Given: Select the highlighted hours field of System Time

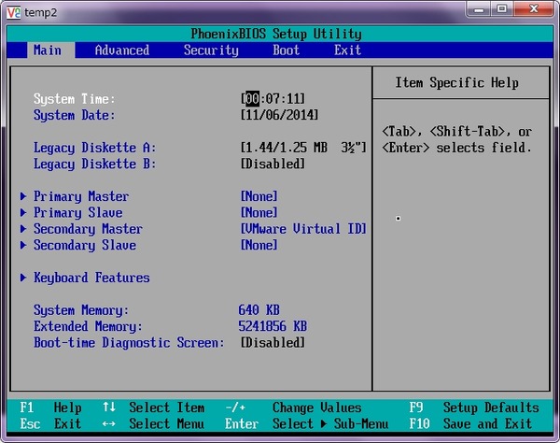Looking at the screenshot, I should click(x=253, y=99).
